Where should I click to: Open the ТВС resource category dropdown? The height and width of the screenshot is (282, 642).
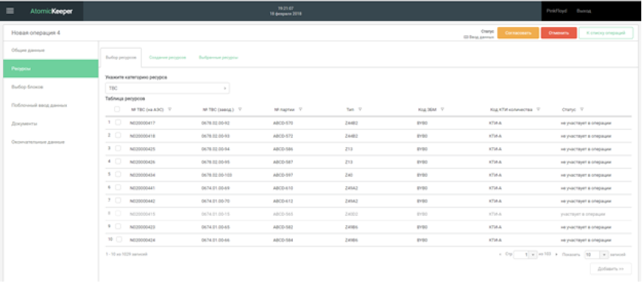tap(167, 88)
